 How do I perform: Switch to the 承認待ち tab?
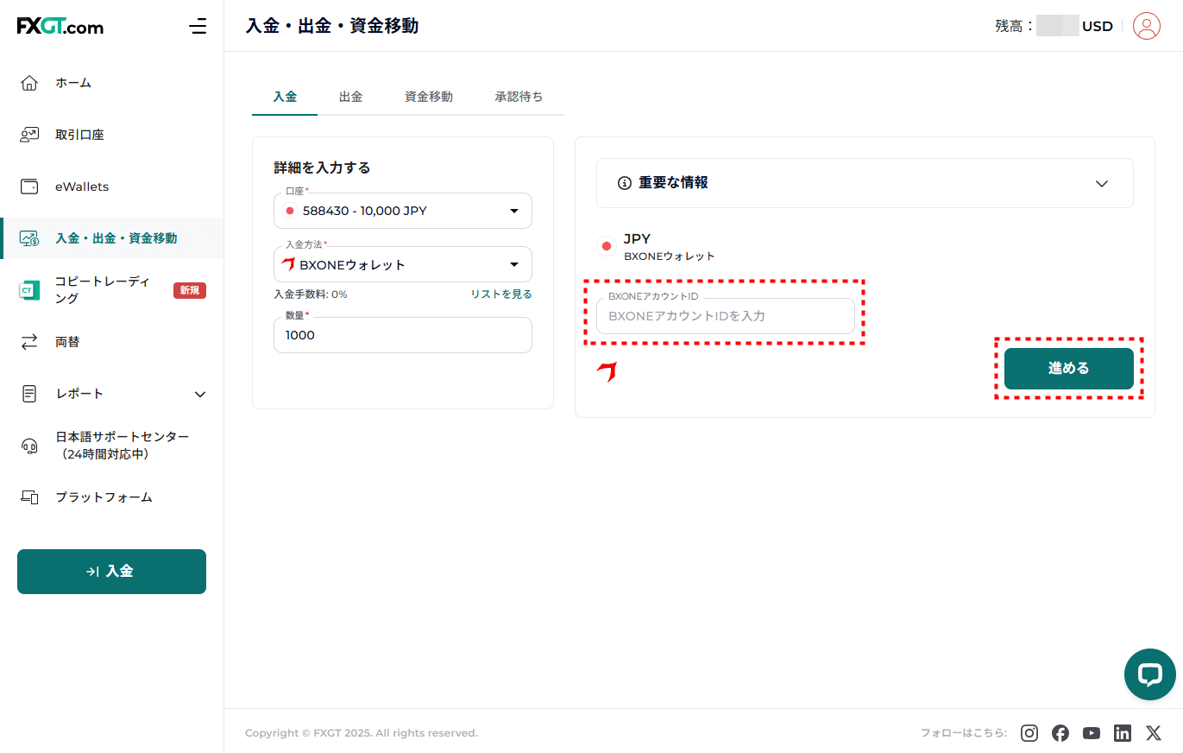point(519,97)
